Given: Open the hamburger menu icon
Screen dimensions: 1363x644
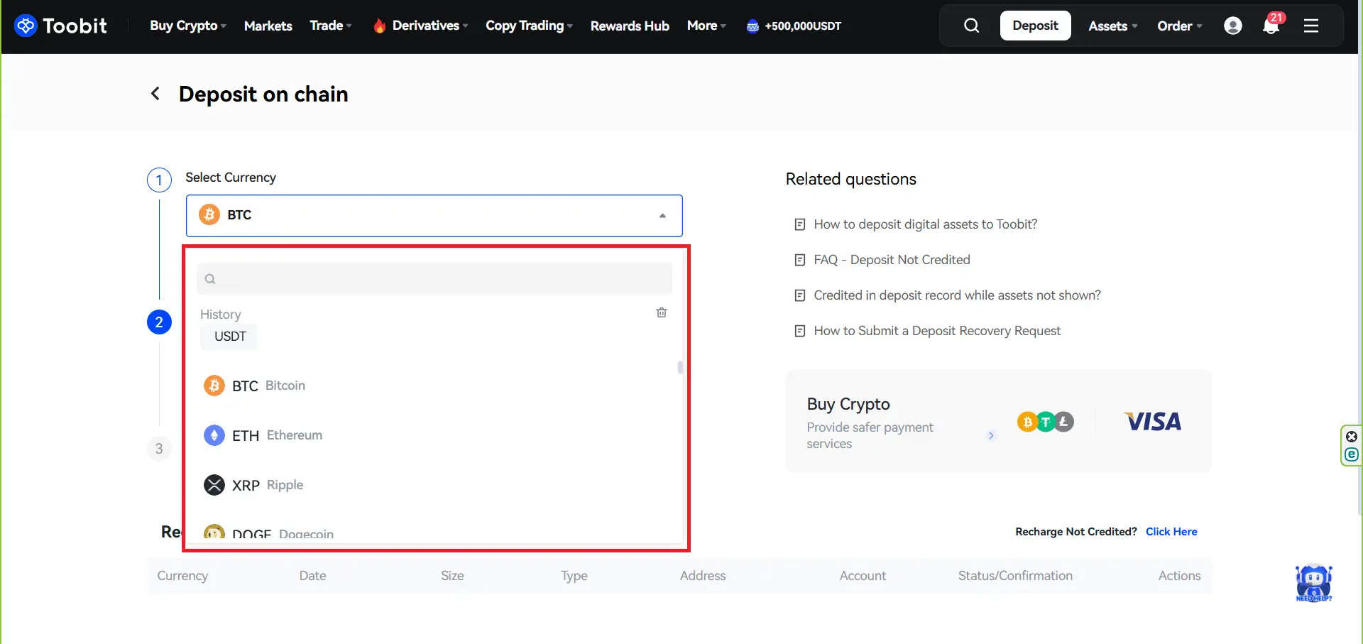Looking at the screenshot, I should point(1311,26).
